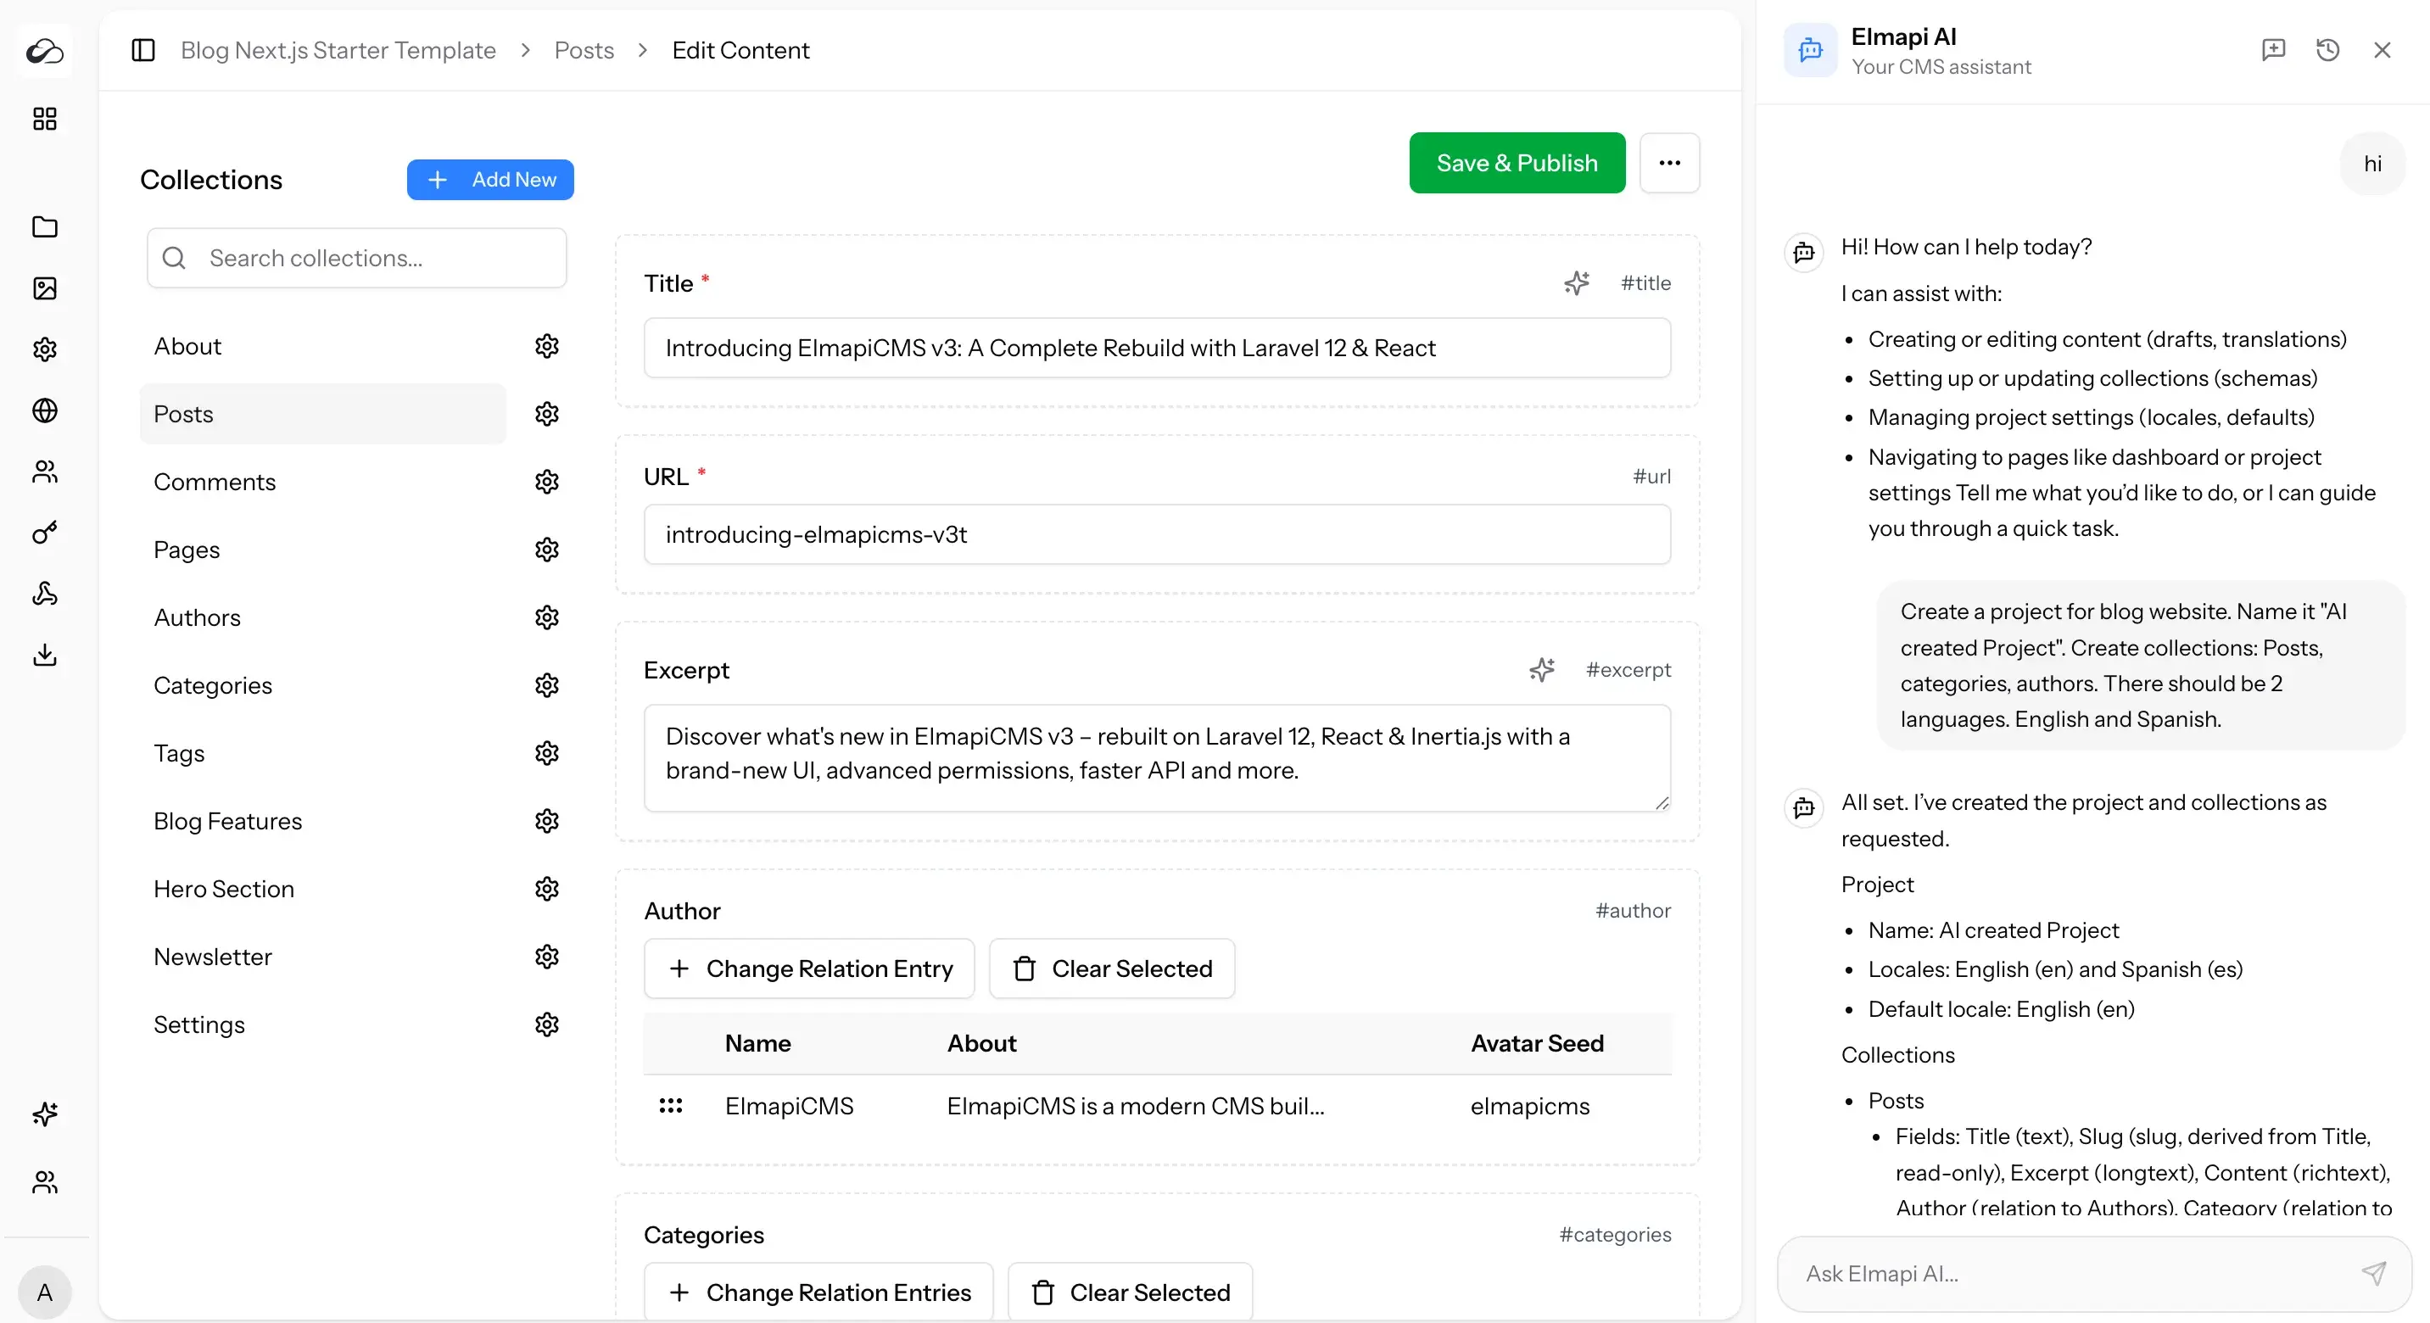Close the Elmapi AI panel
The height and width of the screenshot is (1323, 2430).
[x=2382, y=50]
